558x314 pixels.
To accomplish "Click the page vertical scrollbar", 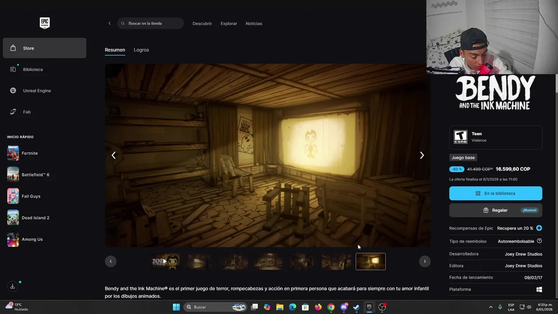I will (x=556, y=83).
